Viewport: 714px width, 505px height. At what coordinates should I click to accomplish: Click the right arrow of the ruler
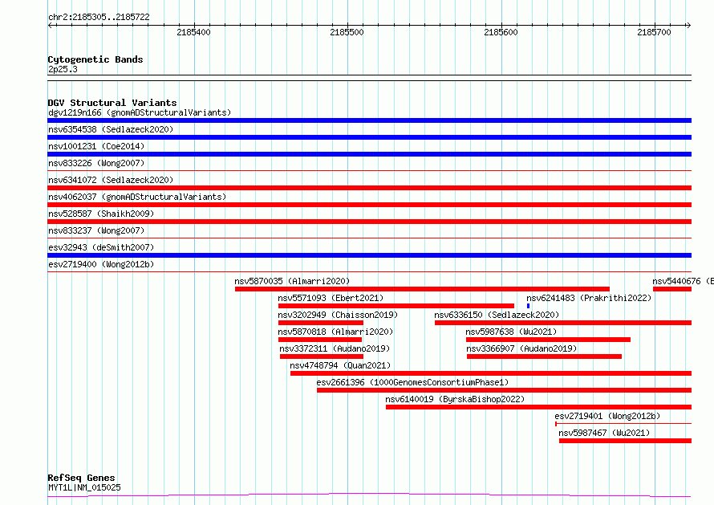point(688,25)
